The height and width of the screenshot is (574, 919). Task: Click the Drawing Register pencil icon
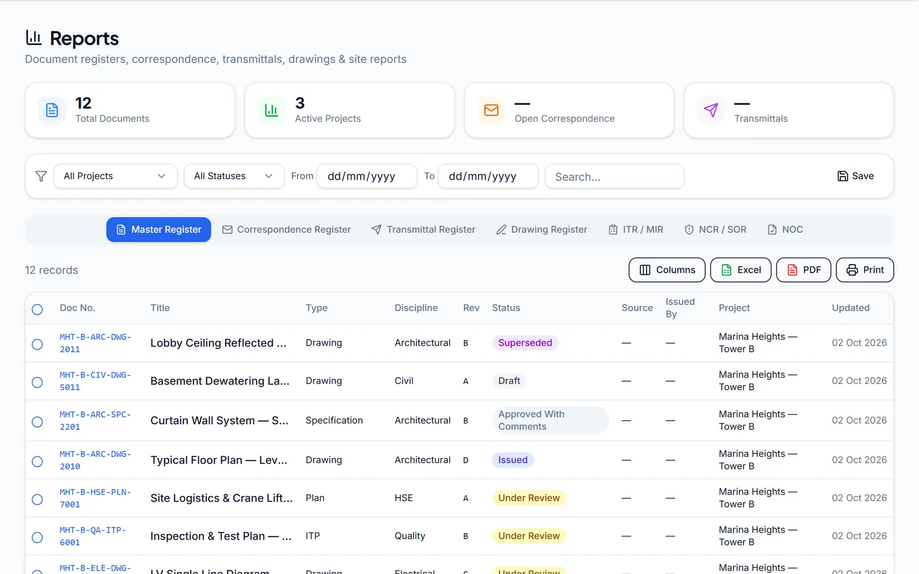pos(501,230)
